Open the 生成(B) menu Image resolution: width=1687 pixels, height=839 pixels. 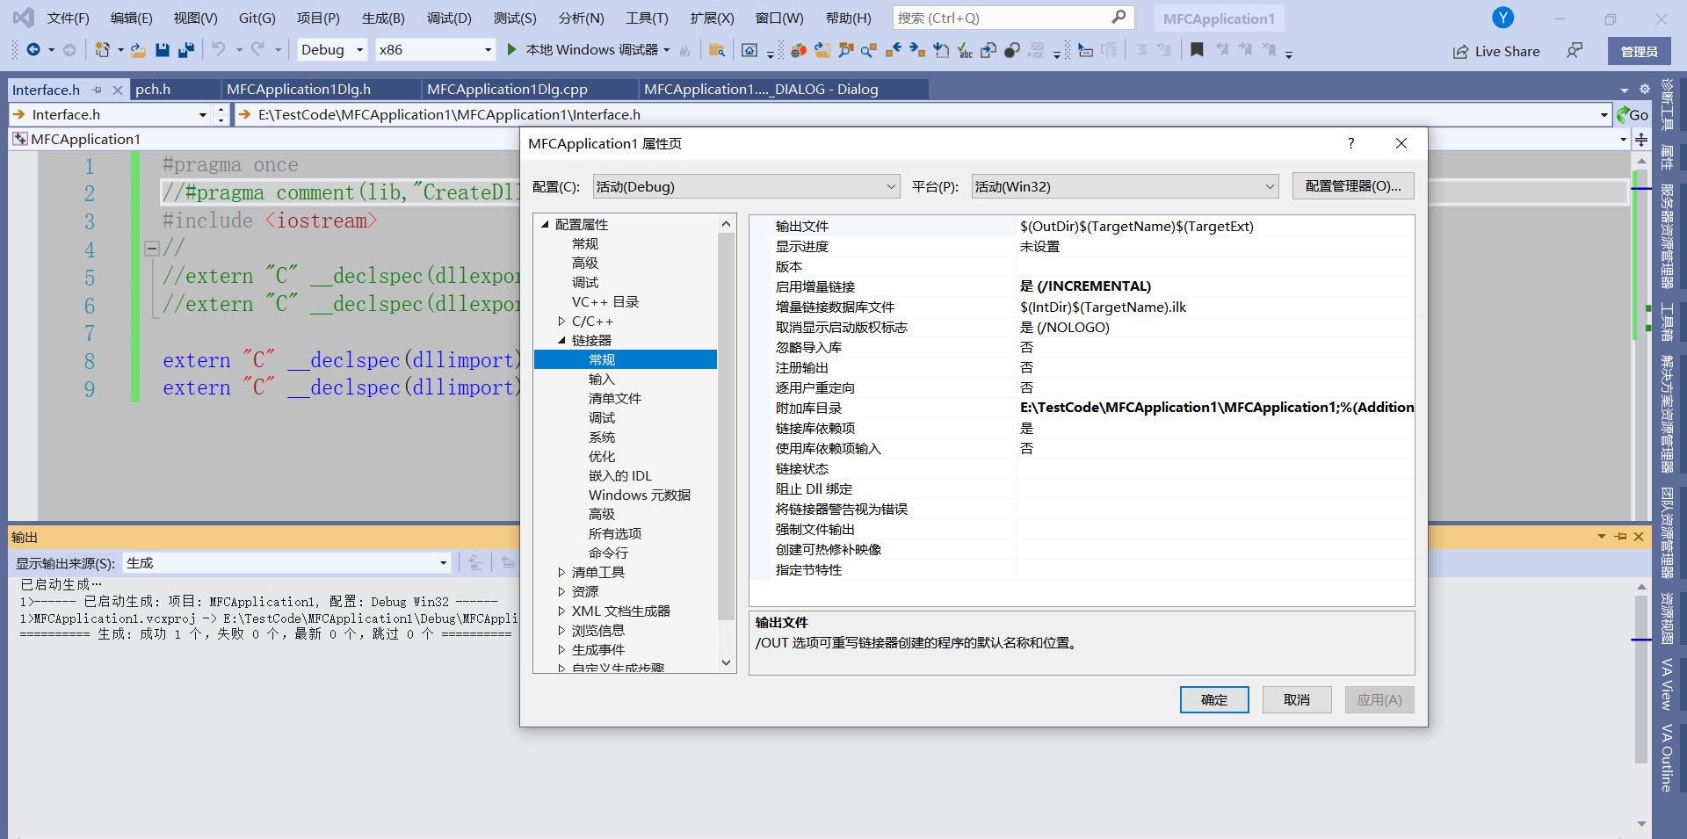383,18
